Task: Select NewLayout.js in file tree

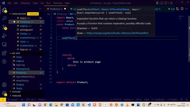Action: click(x=26, y=69)
